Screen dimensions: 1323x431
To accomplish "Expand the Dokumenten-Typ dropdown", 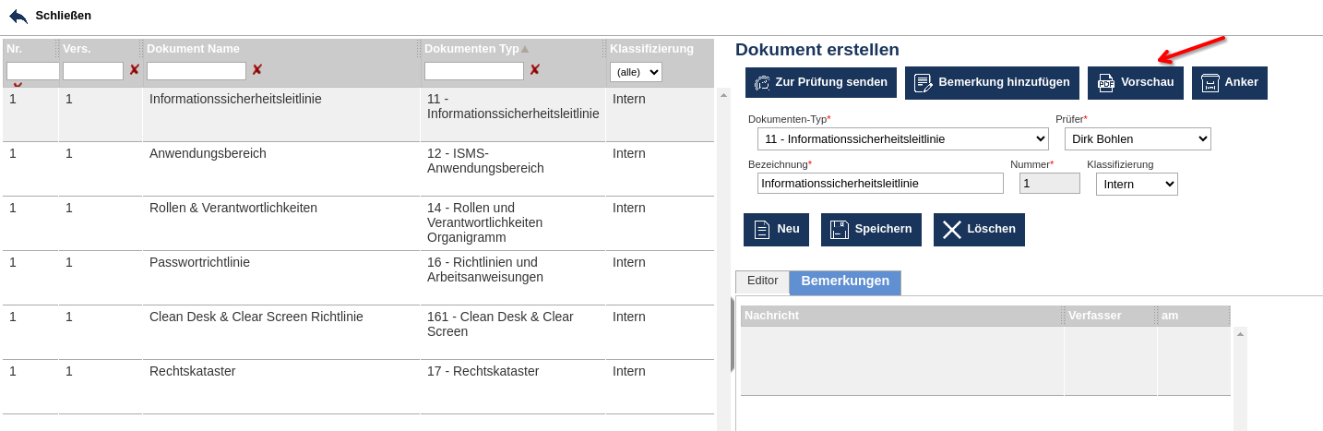I will tap(902, 139).
